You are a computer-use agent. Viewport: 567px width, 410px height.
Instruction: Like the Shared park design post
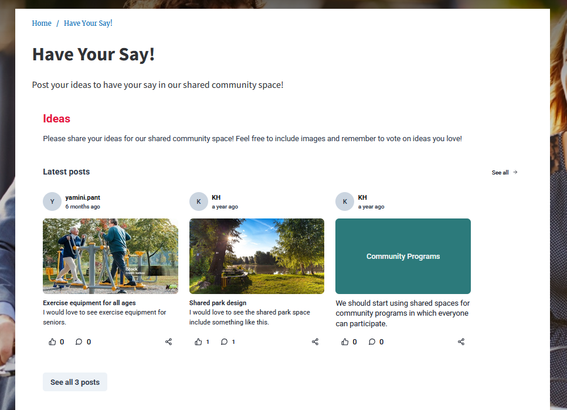199,341
